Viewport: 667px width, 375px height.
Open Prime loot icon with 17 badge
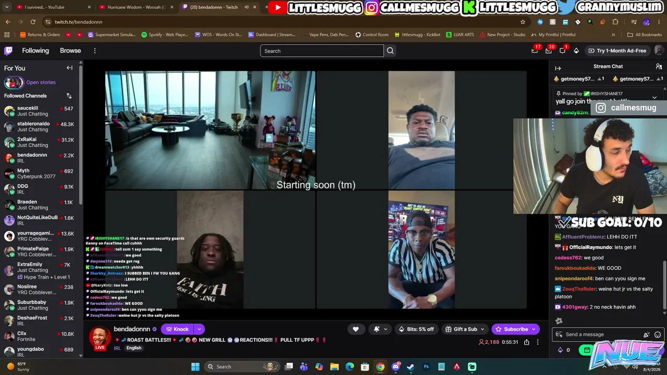tap(535, 51)
